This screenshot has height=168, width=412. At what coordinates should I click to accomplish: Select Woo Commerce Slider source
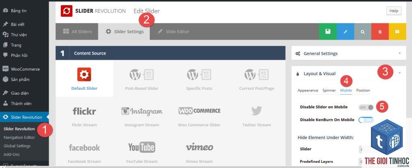(x=199, y=115)
